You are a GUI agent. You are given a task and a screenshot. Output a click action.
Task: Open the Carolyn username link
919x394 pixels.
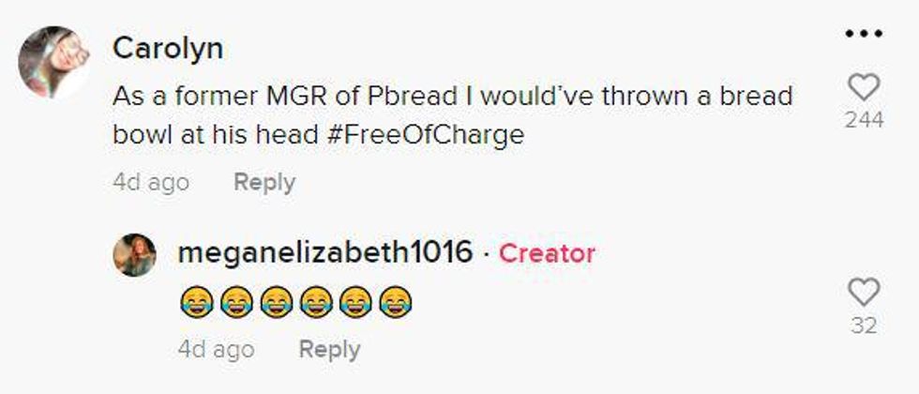click(168, 48)
